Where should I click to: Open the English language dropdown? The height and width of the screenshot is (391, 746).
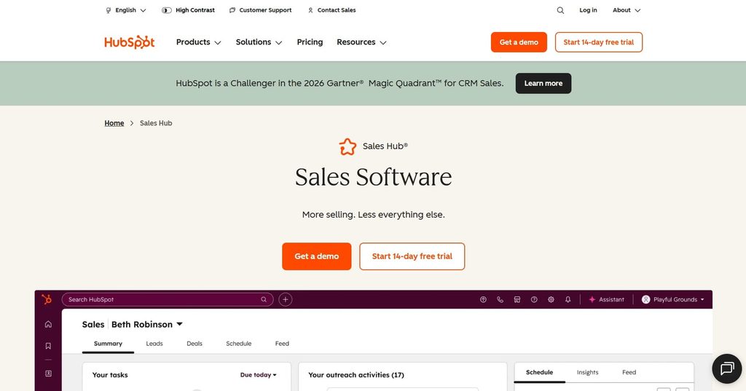(x=125, y=10)
